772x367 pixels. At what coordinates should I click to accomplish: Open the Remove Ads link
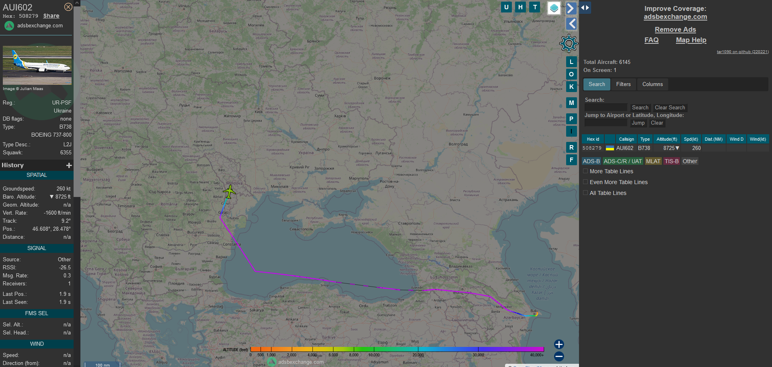coord(675,30)
